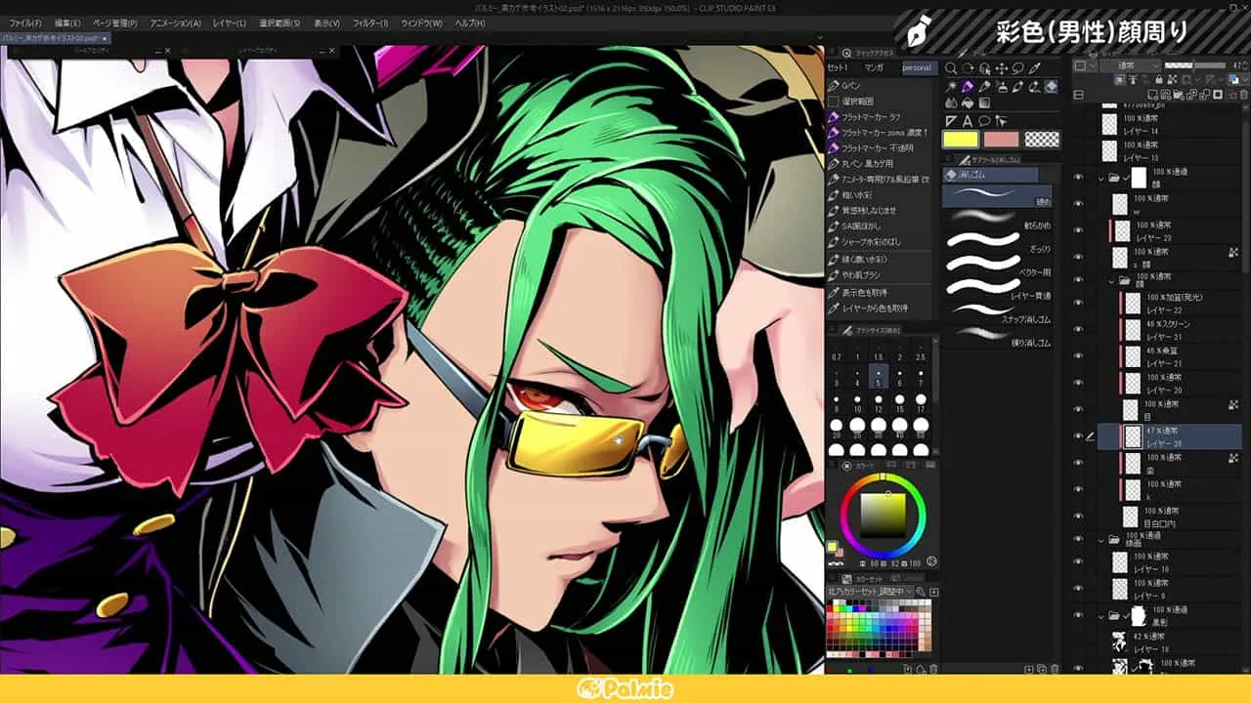Screen dimensions: 1251x703
Task: Select the yellow main color swatch
Action: (960, 140)
